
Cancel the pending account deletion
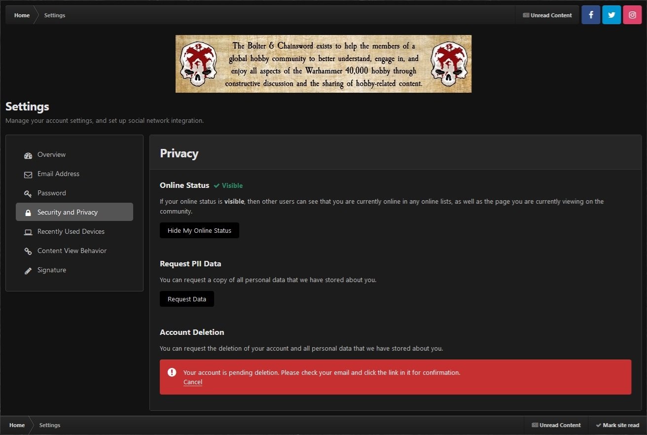[193, 382]
